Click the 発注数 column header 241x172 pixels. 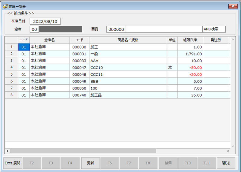coord(216,40)
